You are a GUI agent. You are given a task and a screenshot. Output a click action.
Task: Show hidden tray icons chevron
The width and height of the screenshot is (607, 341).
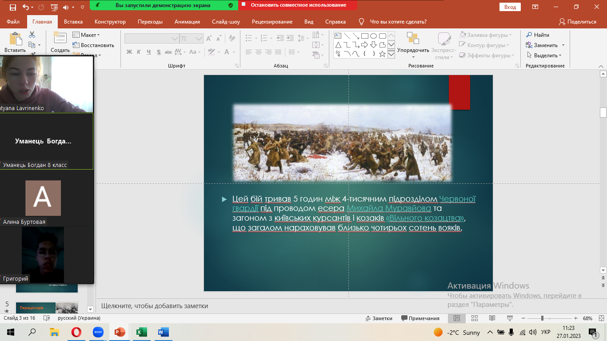[x=490, y=332]
